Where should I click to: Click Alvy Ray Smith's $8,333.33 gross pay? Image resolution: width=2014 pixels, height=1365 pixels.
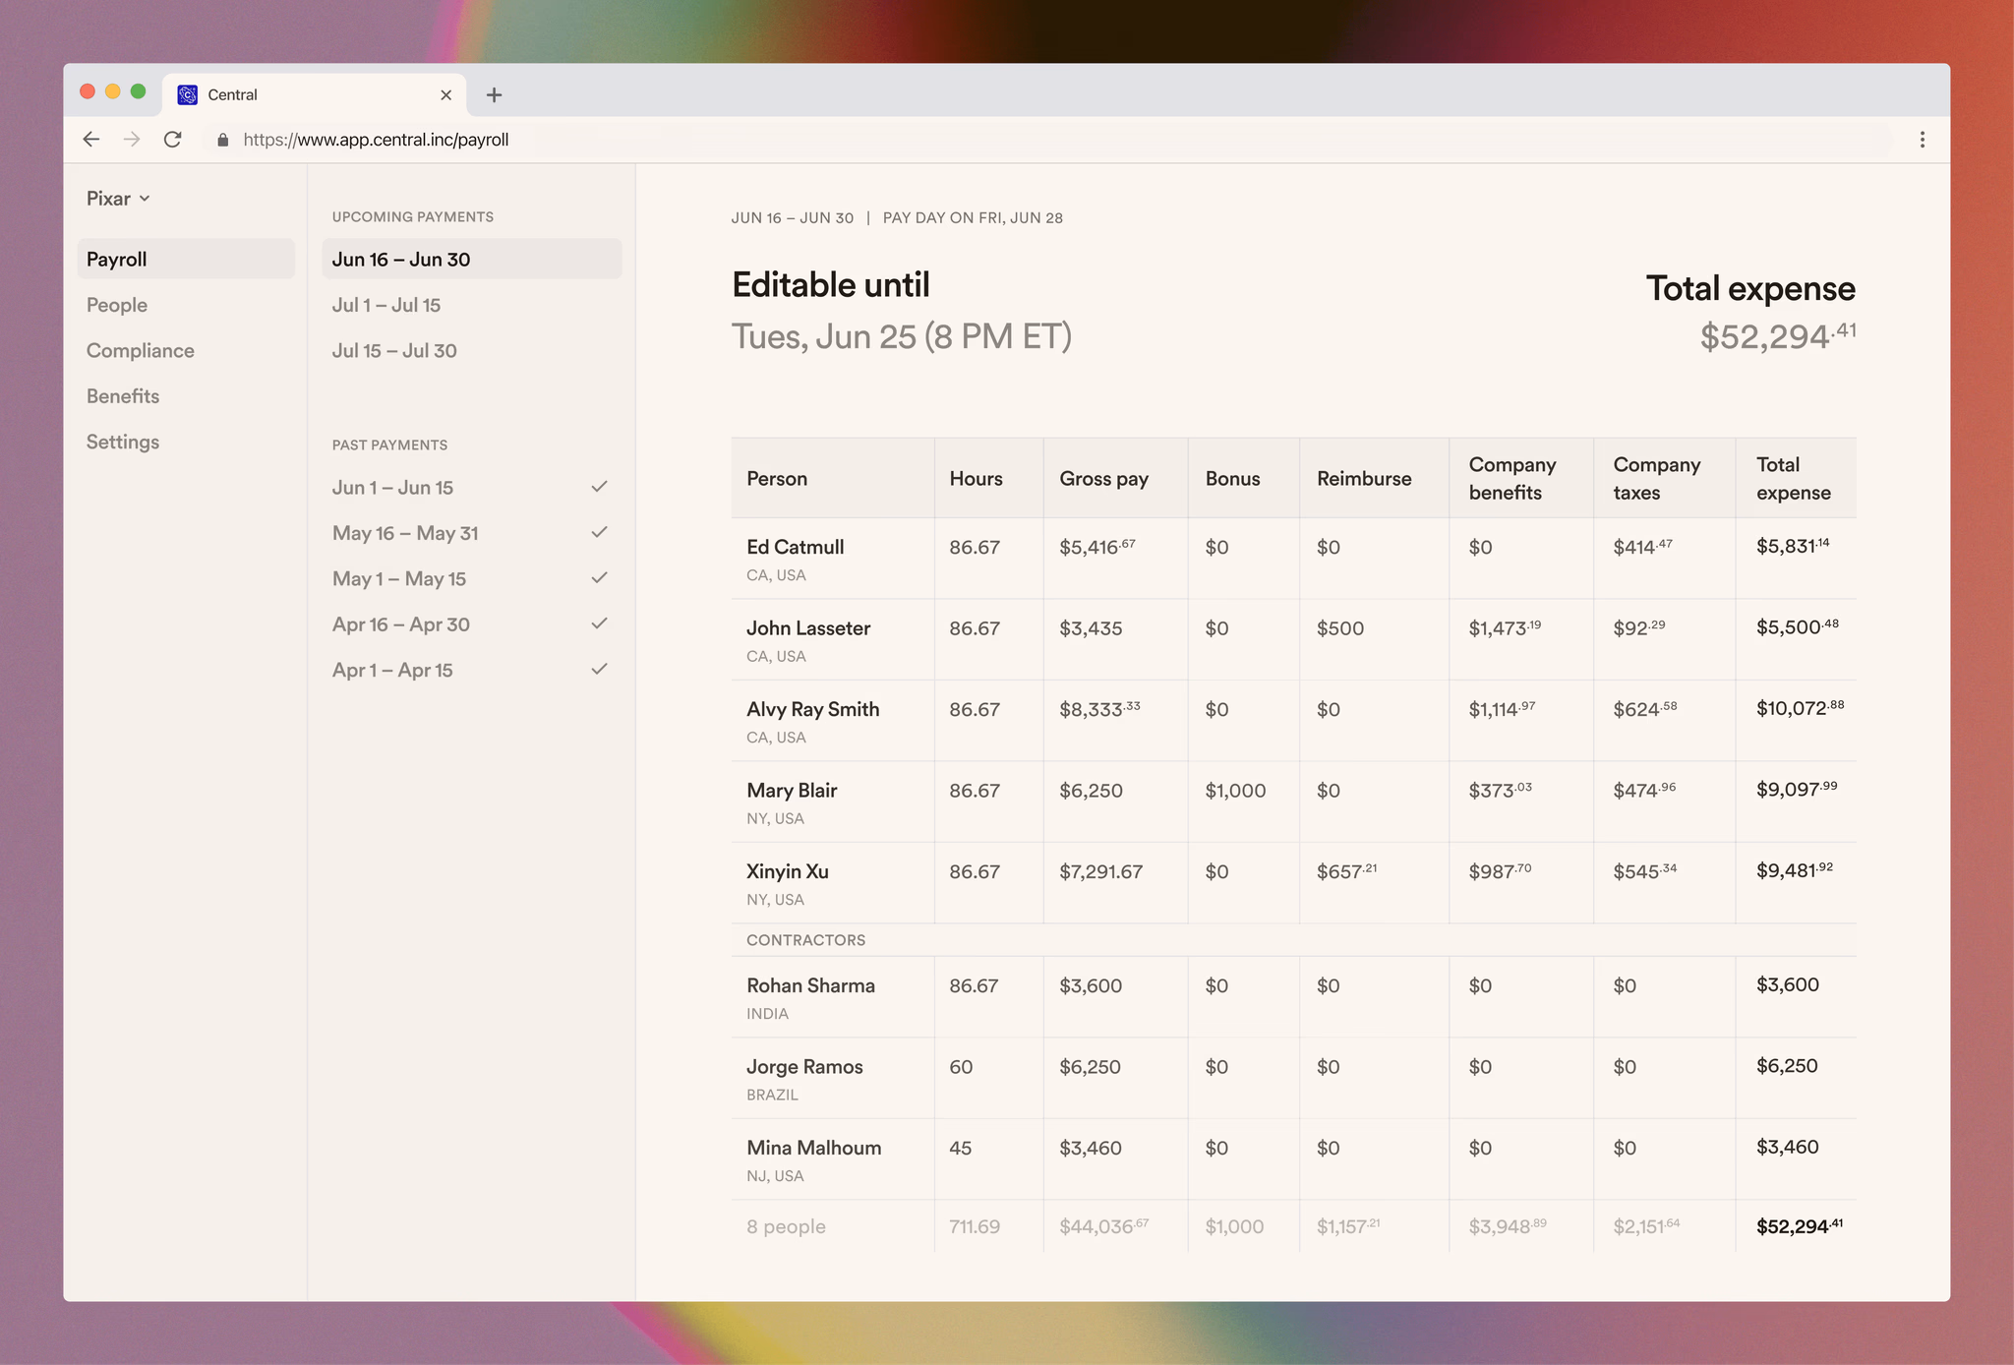pyautogui.click(x=1099, y=709)
